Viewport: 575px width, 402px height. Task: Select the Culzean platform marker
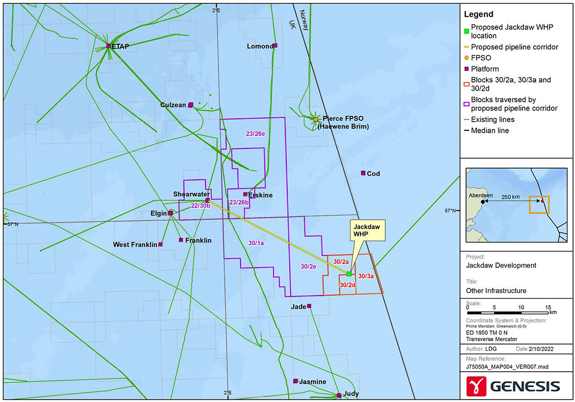(x=191, y=105)
